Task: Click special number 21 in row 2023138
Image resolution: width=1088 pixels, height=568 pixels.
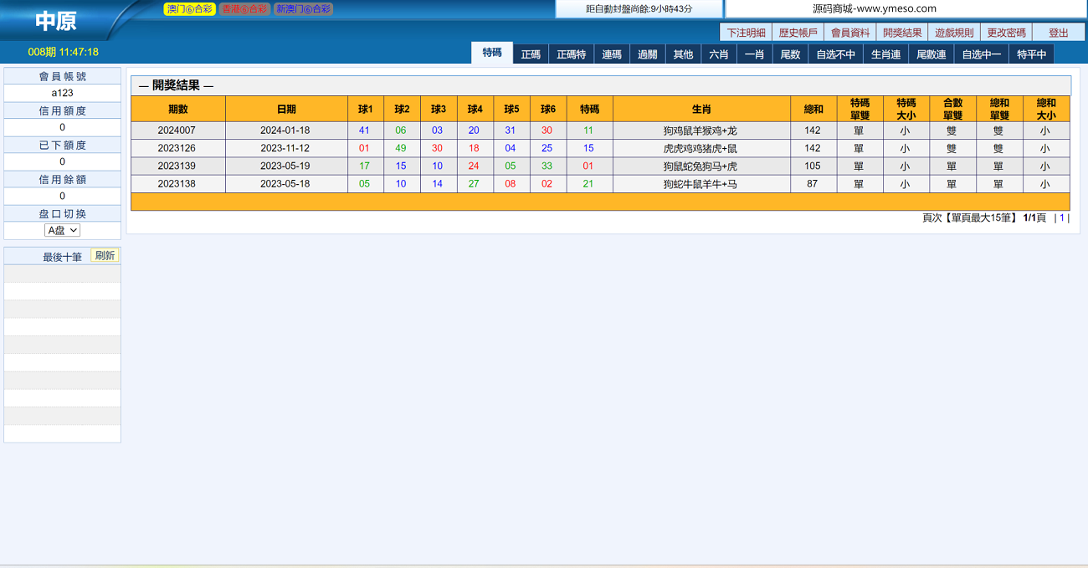Action: [x=588, y=183]
